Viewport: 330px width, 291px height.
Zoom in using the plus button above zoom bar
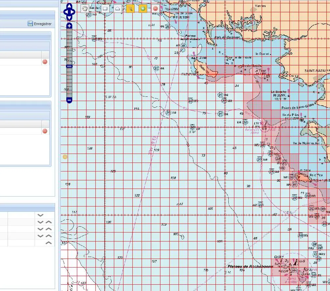69,26
